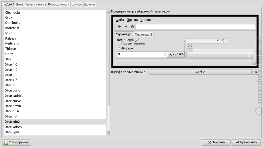Choose the Industrial theme
The height and width of the screenshot is (148, 263).
tap(55, 28)
